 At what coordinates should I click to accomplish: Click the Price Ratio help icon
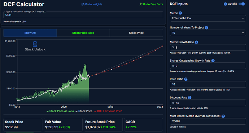pos(186,79)
